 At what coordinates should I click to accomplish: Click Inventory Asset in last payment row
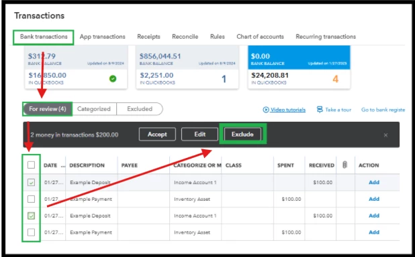click(192, 232)
